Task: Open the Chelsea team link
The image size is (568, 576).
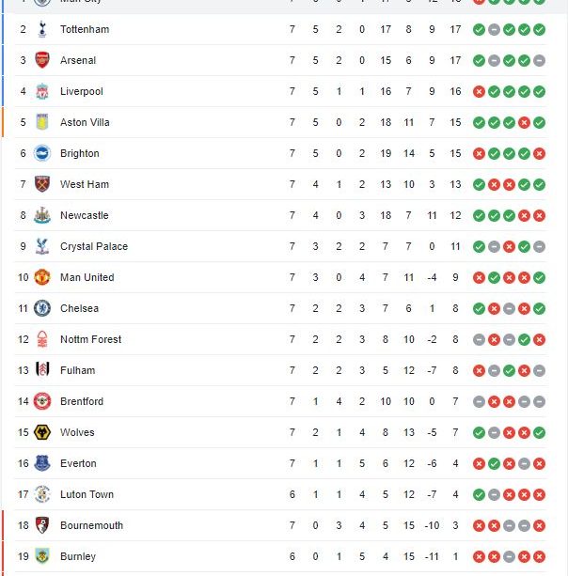Action: click(x=79, y=308)
